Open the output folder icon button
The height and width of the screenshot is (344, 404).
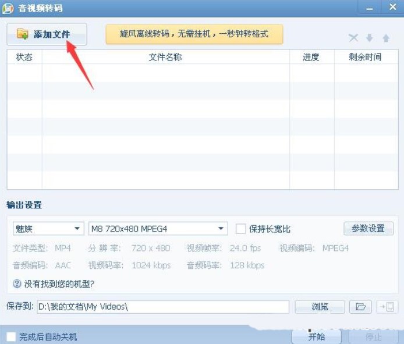point(360,307)
